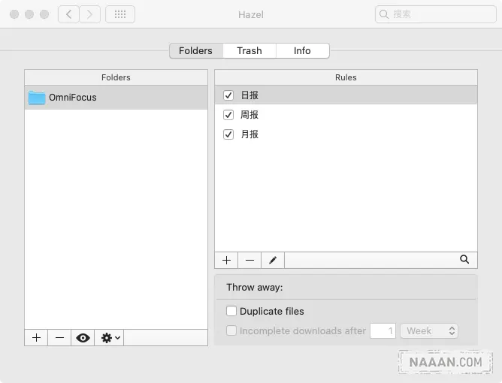Edit selected rule with pencil icon
The height and width of the screenshot is (383, 502).
(x=273, y=260)
